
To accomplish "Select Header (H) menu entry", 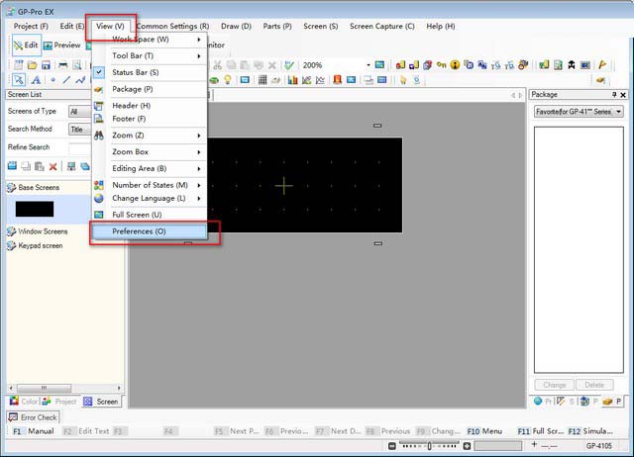I will [150, 106].
